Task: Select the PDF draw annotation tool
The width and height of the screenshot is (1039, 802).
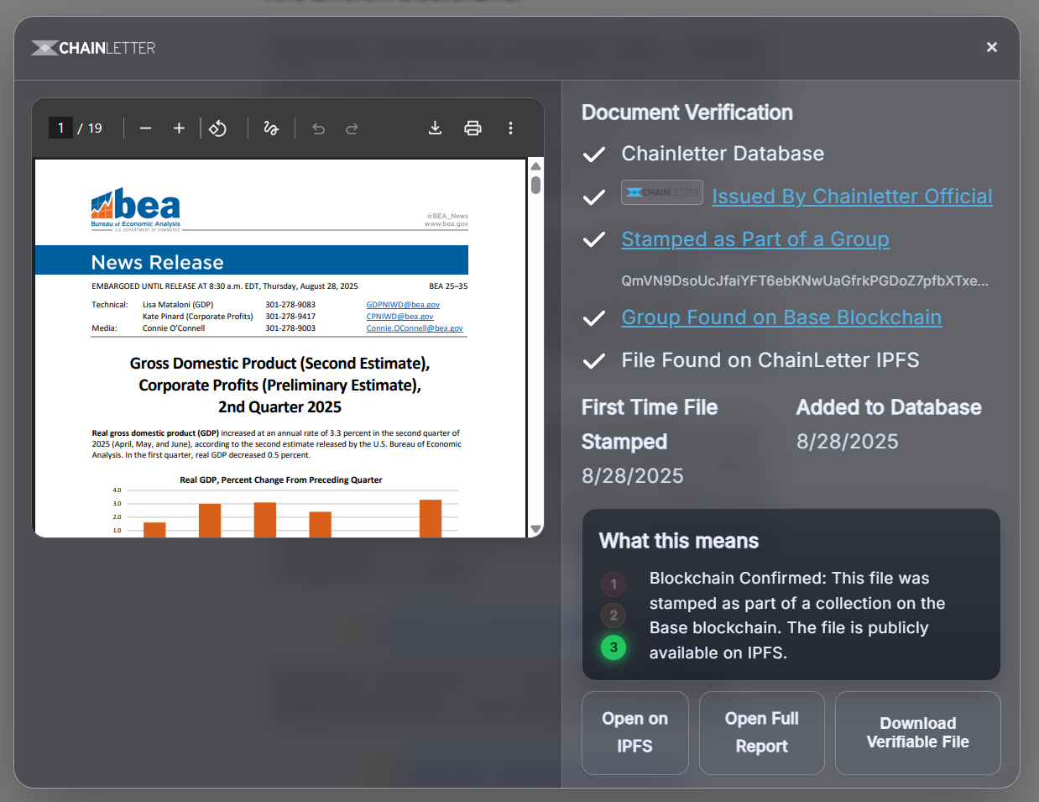Action: (271, 128)
